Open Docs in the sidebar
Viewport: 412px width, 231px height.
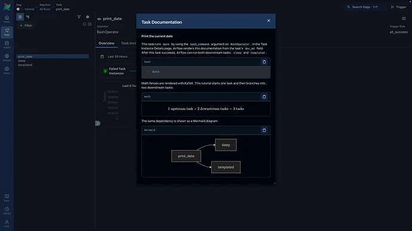click(7, 198)
